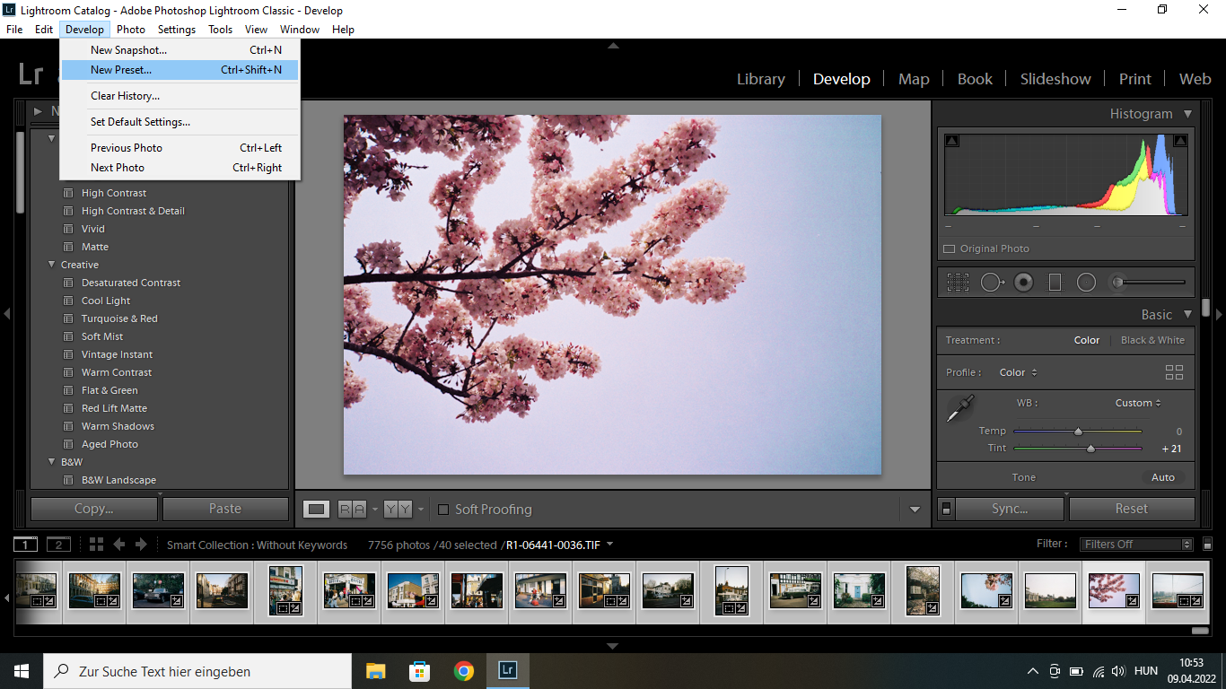Go forward using filmstrip right arrow

pos(140,545)
